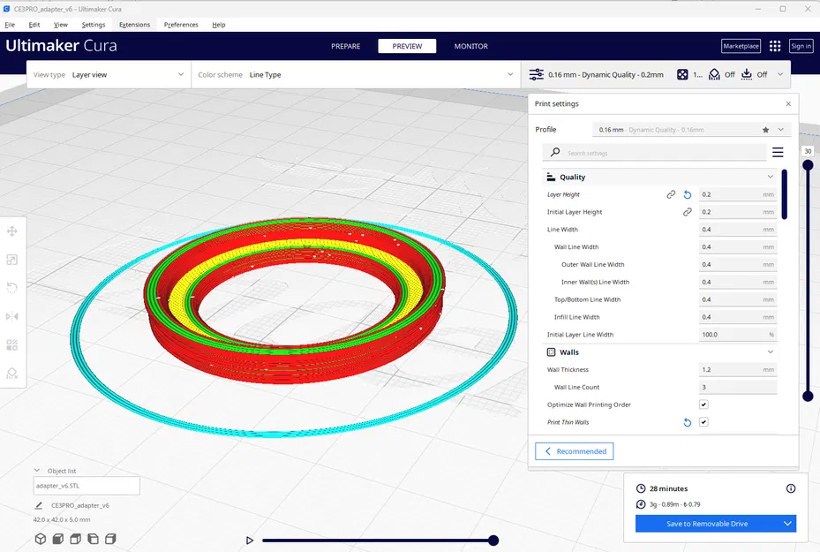Screen dimensions: 820x552
Task: Open settings visibility hamburger menu
Action: [778, 152]
